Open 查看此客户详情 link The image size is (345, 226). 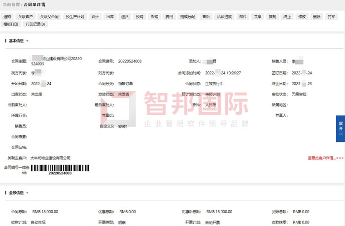[325, 158]
